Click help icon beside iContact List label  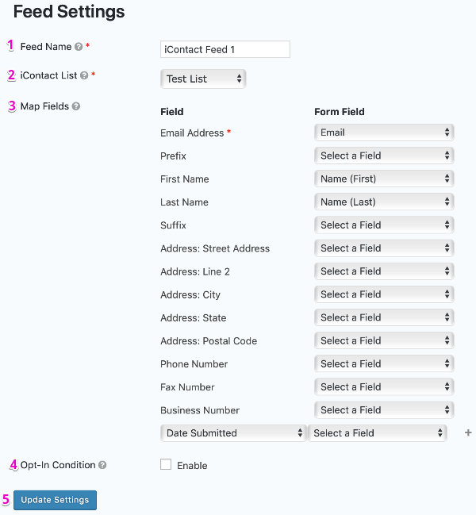coord(84,75)
